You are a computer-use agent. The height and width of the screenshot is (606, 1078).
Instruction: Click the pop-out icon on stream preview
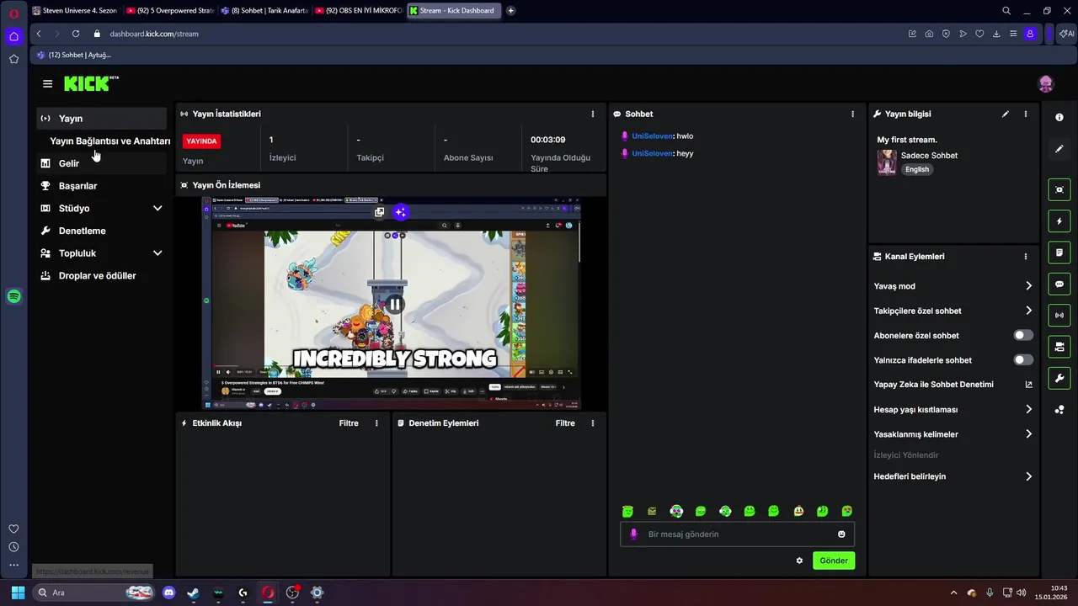(x=380, y=212)
